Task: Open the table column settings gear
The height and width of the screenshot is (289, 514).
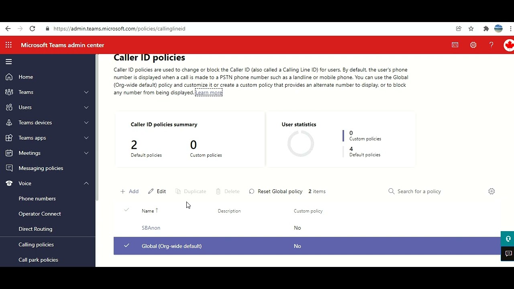Action: tap(492, 191)
